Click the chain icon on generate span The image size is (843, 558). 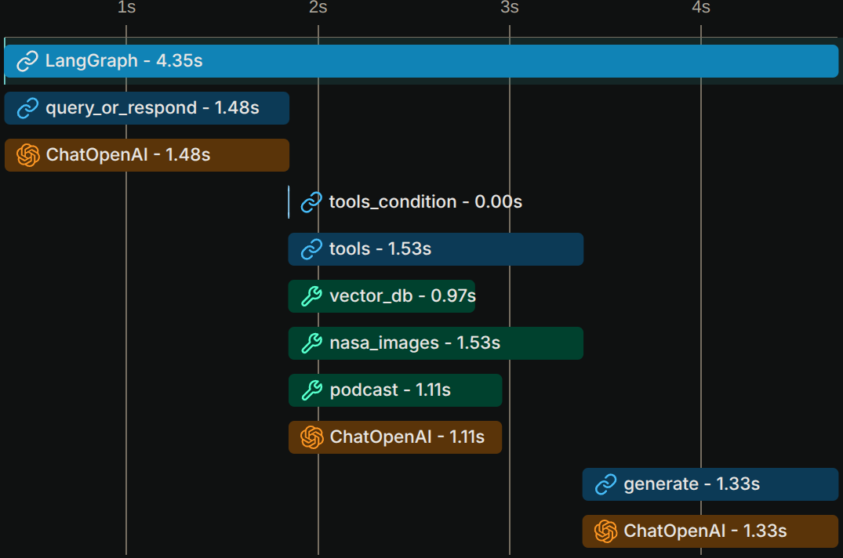click(605, 484)
